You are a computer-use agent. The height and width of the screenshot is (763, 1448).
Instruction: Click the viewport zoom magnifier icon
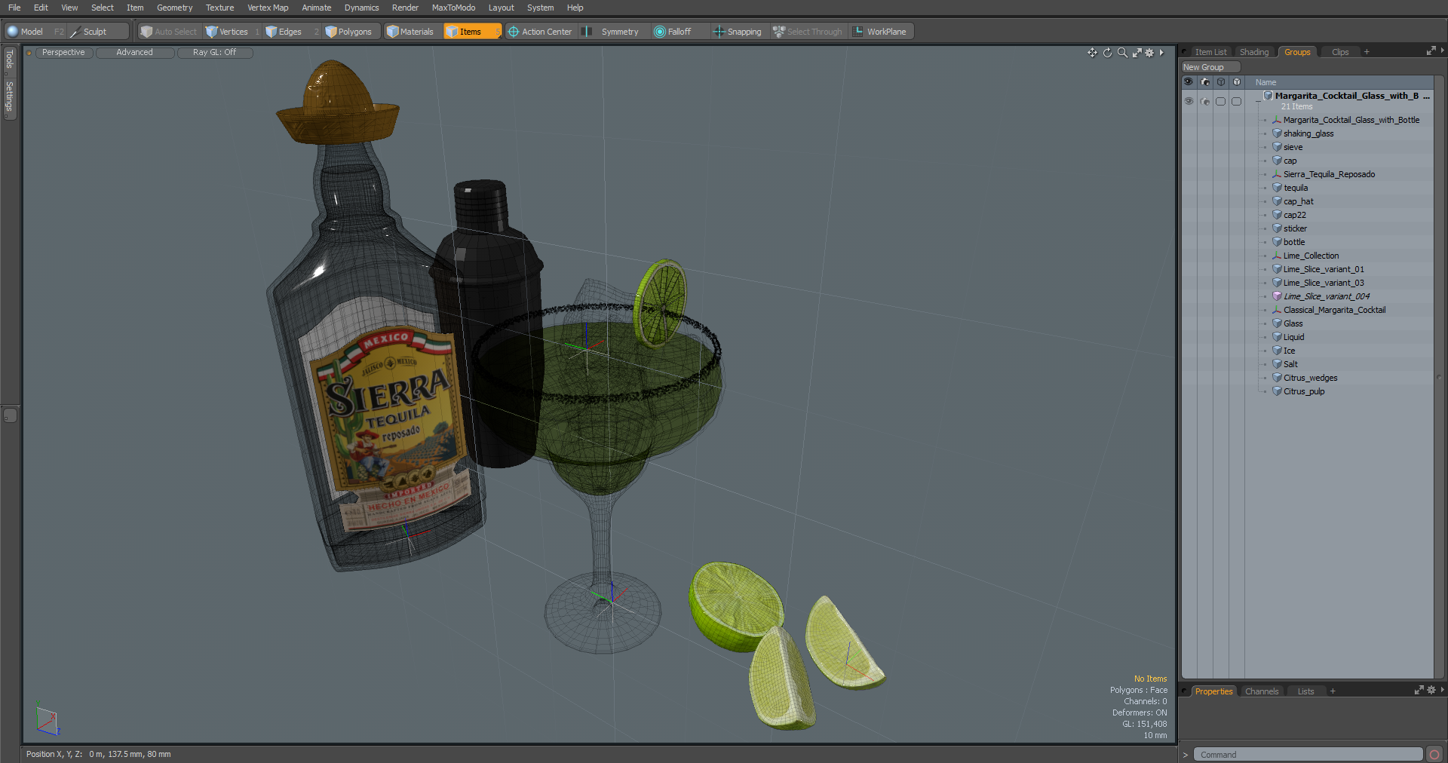1122,53
